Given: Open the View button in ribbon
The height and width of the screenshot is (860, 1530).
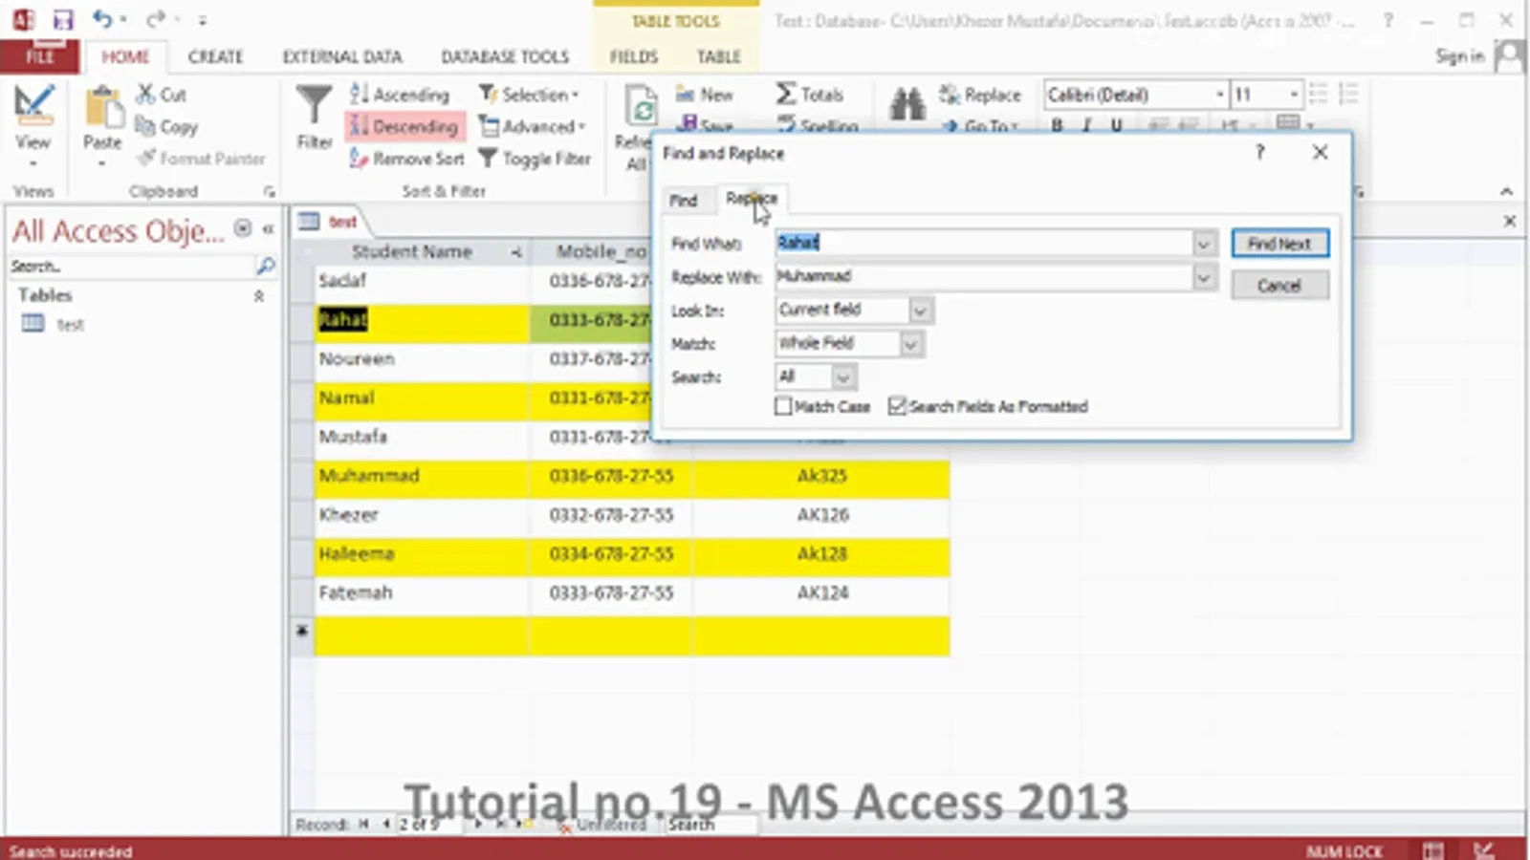Looking at the screenshot, I should click(x=33, y=124).
